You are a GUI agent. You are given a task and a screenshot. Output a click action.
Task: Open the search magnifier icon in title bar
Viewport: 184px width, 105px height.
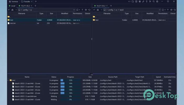click(x=154, y=2)
